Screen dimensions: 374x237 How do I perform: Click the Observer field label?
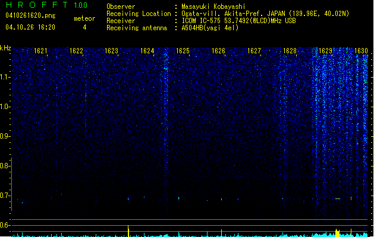[x=121, y=7]
